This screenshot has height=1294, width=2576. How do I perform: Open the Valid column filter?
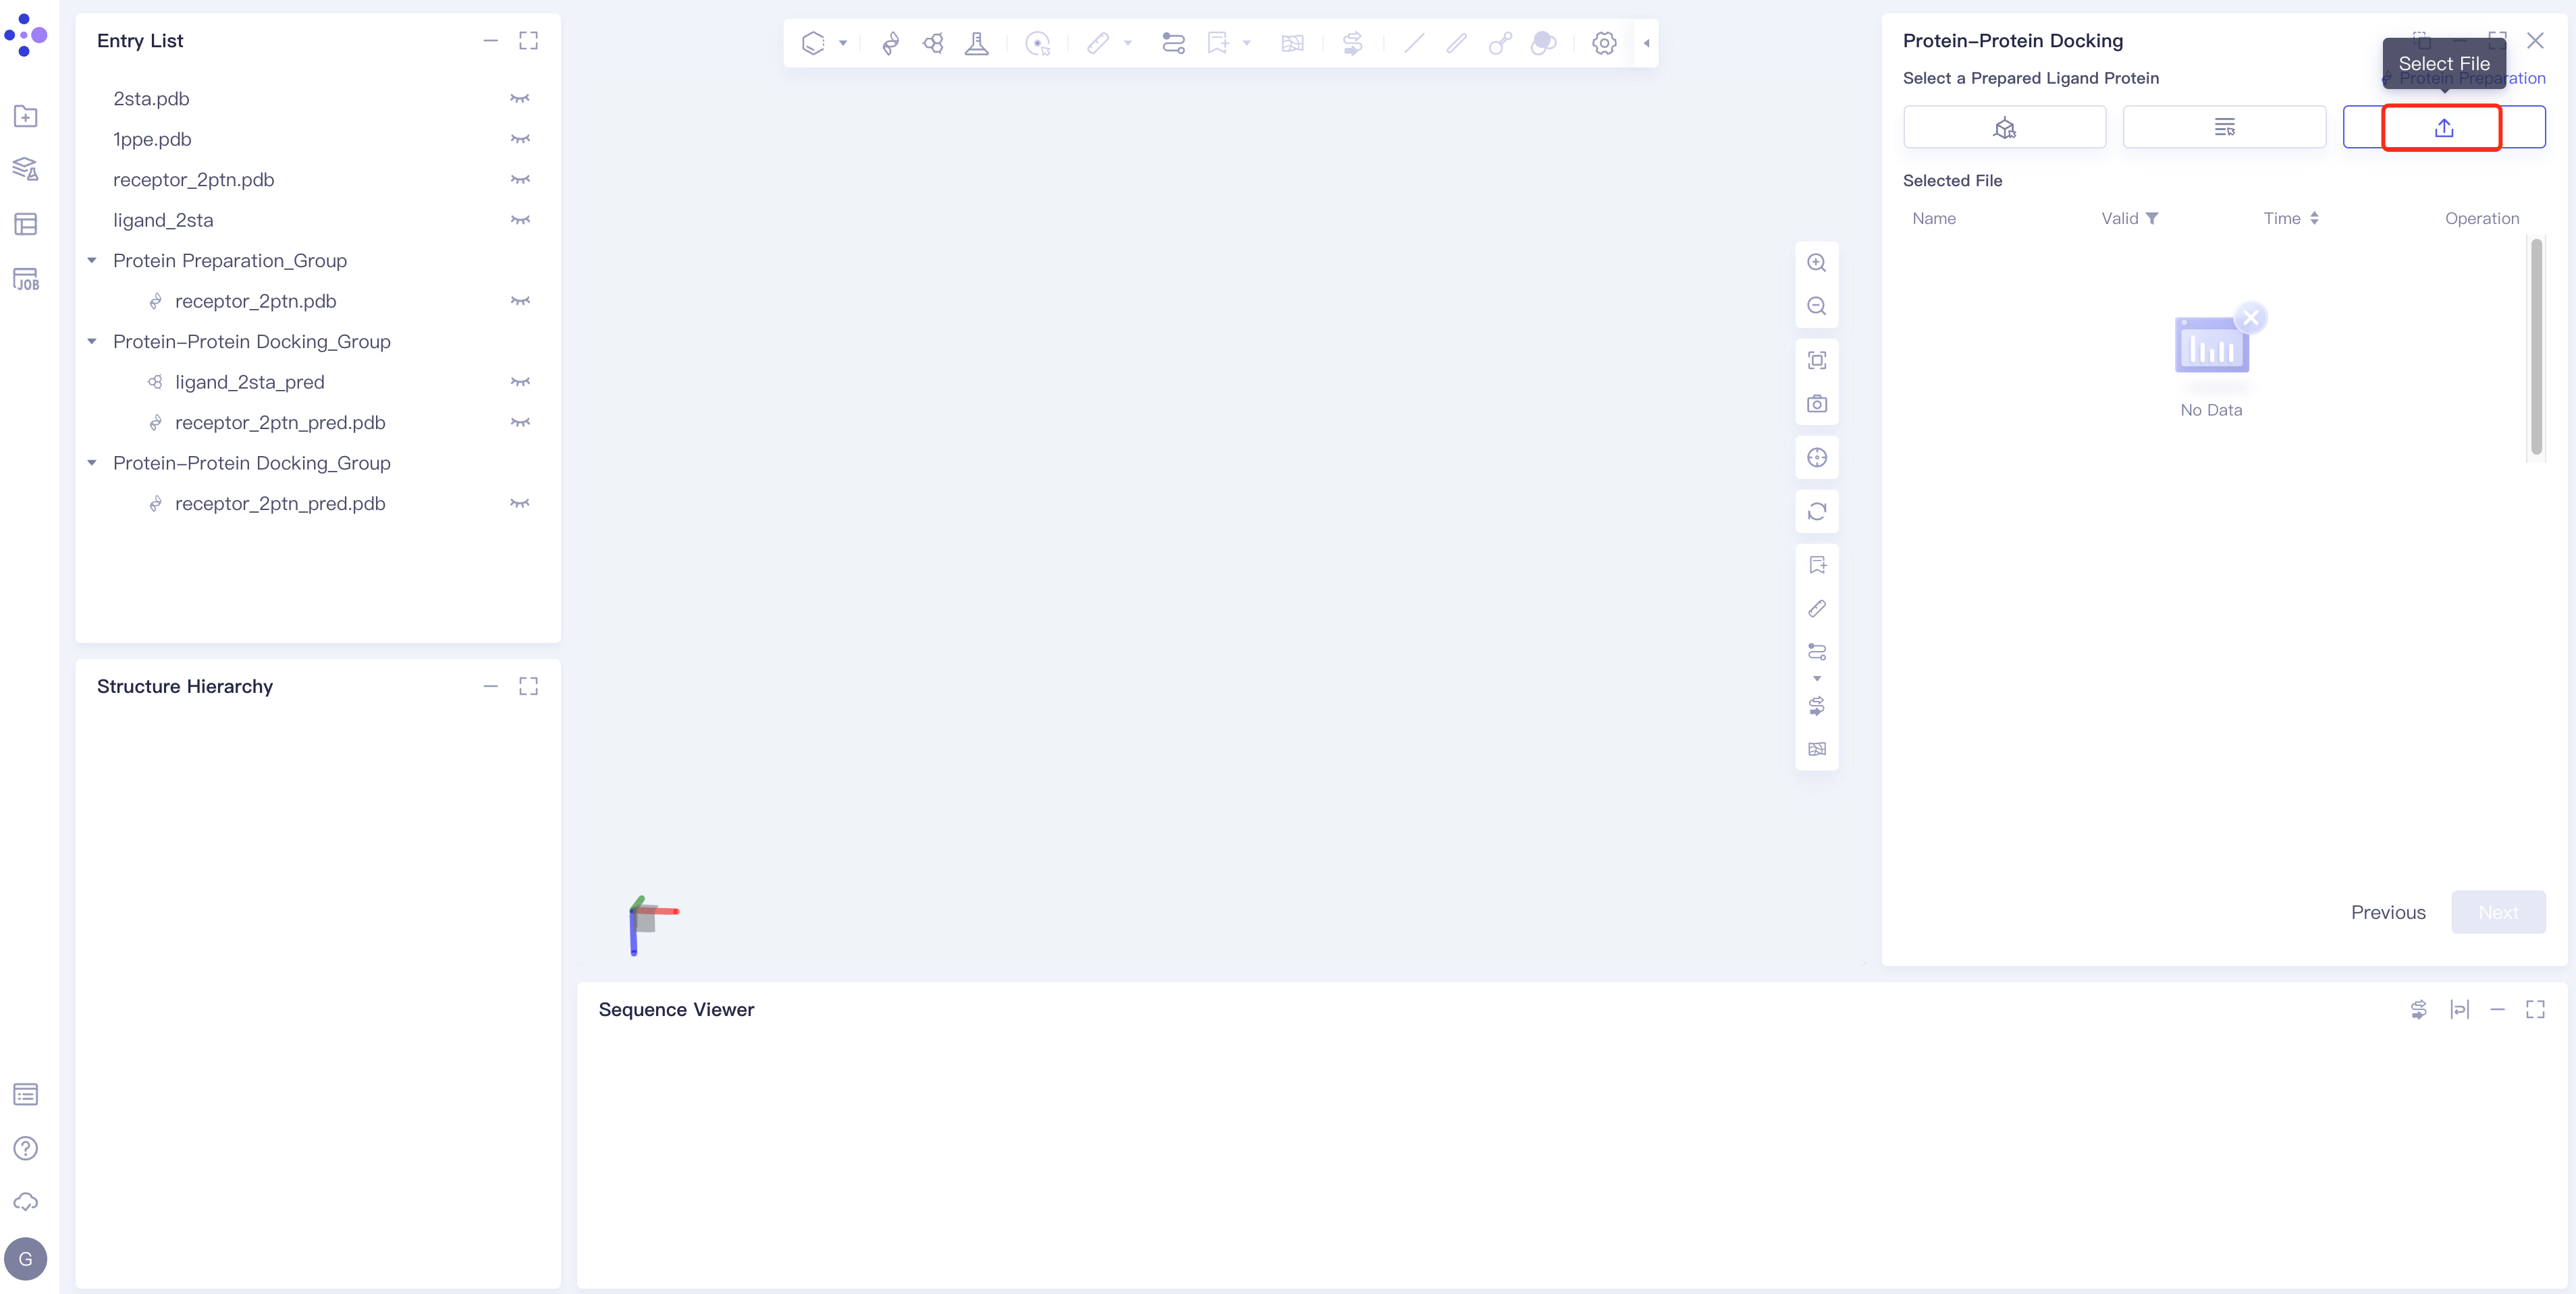click(x=2152, y=219)
